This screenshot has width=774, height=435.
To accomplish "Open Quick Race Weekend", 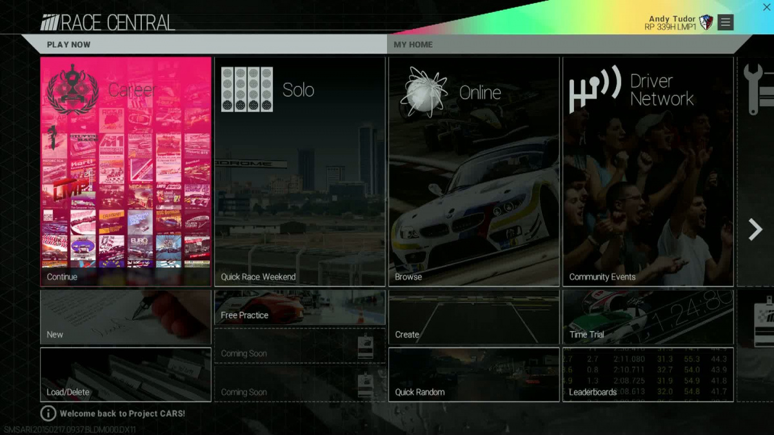I will point(299,276).
